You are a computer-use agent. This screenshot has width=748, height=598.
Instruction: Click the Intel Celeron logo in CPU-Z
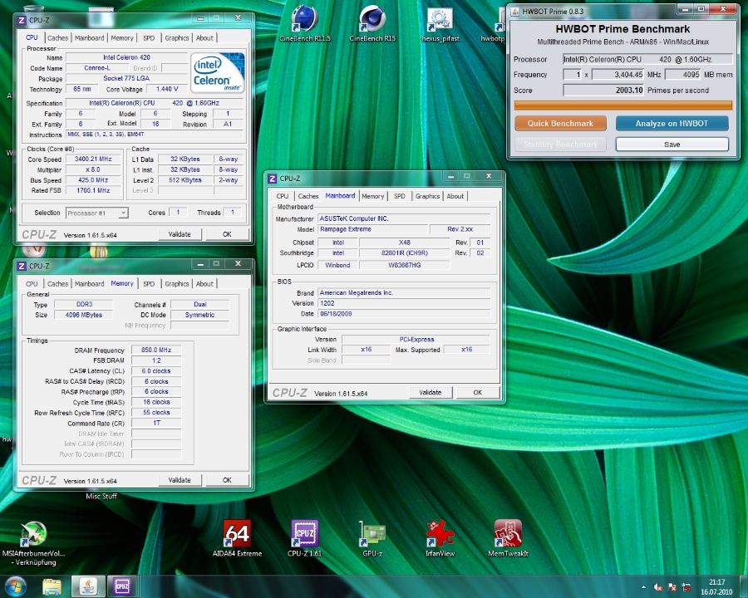pos(218,72)
